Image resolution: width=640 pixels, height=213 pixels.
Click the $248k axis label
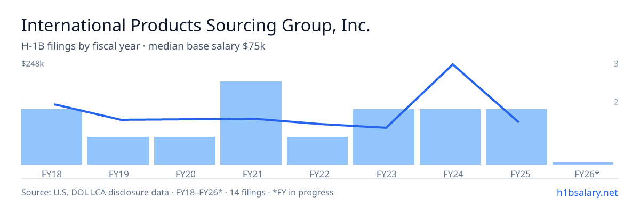pos(33,64)
